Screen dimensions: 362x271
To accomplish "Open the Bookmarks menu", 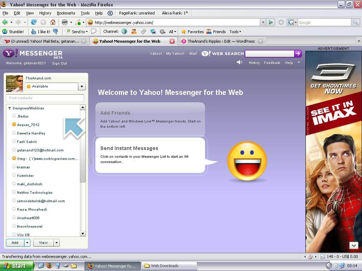I will [x=66, y=13].
